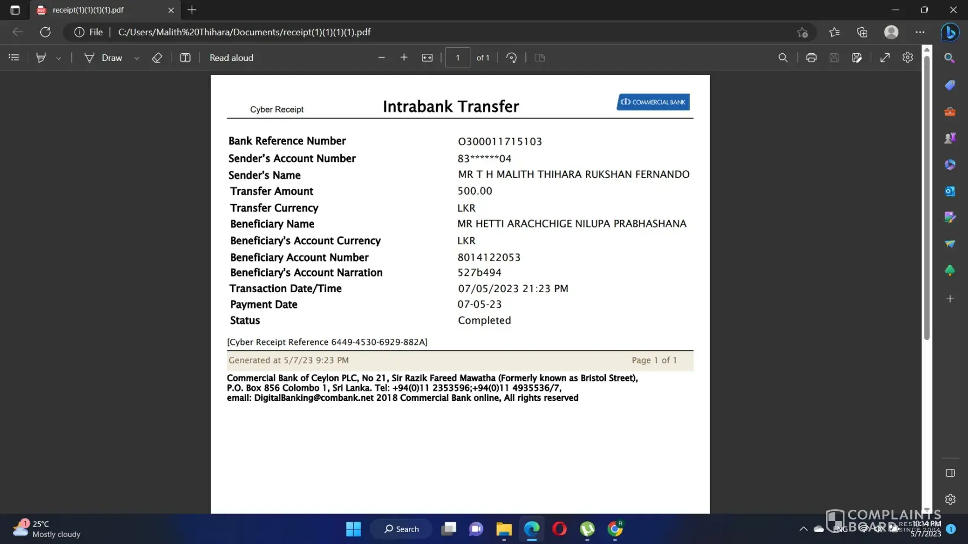
Task: Click the Zoom in plus icon
Action: pyautogui.click(x=404, y=58)
